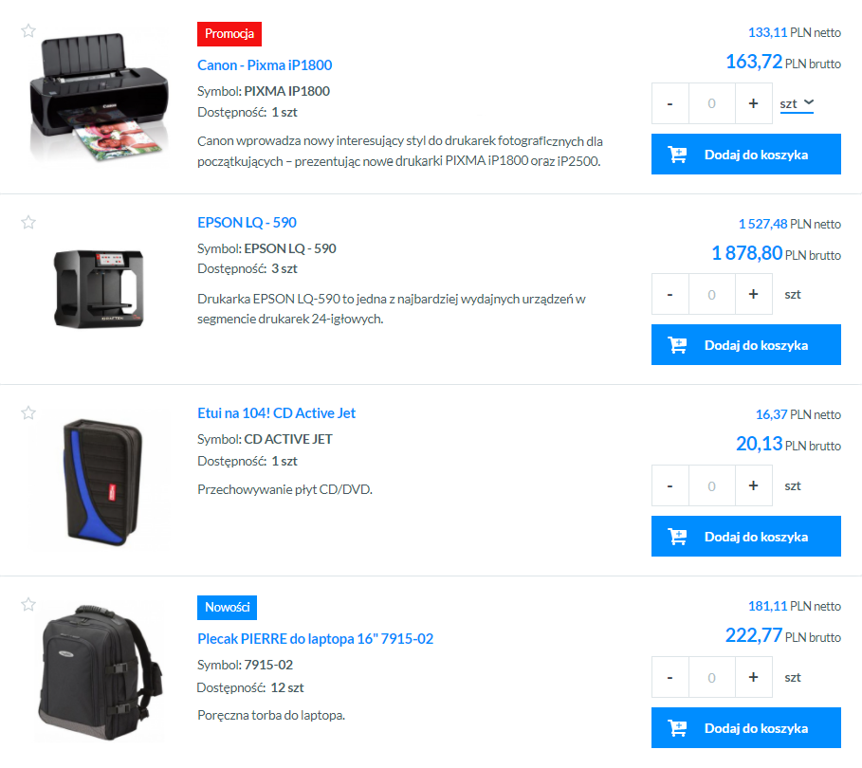Mark Etui na 104! CD Active Jet favorite
Screen dimensions: 862x768
coord(28,412)
